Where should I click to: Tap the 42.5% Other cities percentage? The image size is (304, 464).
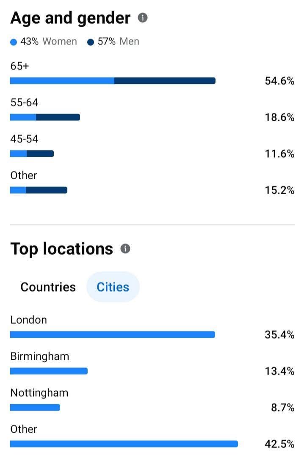coord(279,444)
